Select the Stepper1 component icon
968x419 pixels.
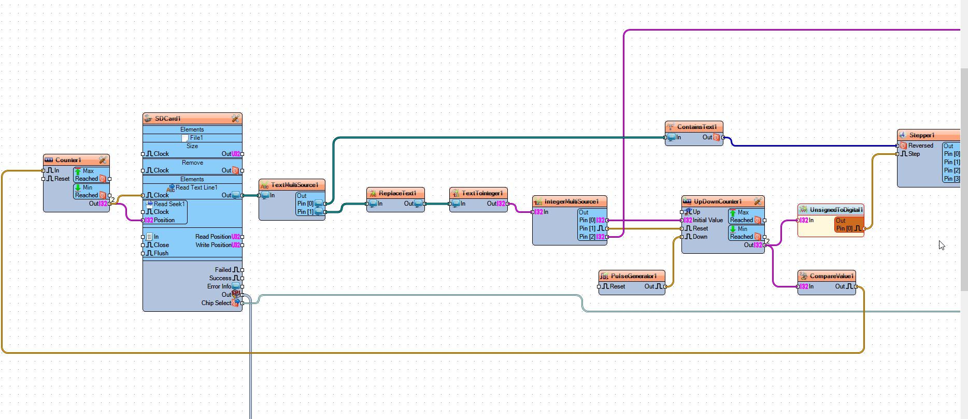(x=903, y=135)
